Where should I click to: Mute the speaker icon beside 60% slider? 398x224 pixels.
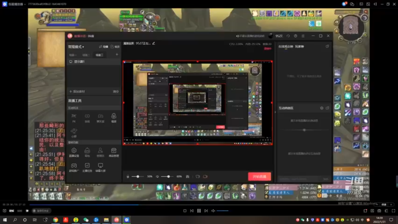pos(157,177)
